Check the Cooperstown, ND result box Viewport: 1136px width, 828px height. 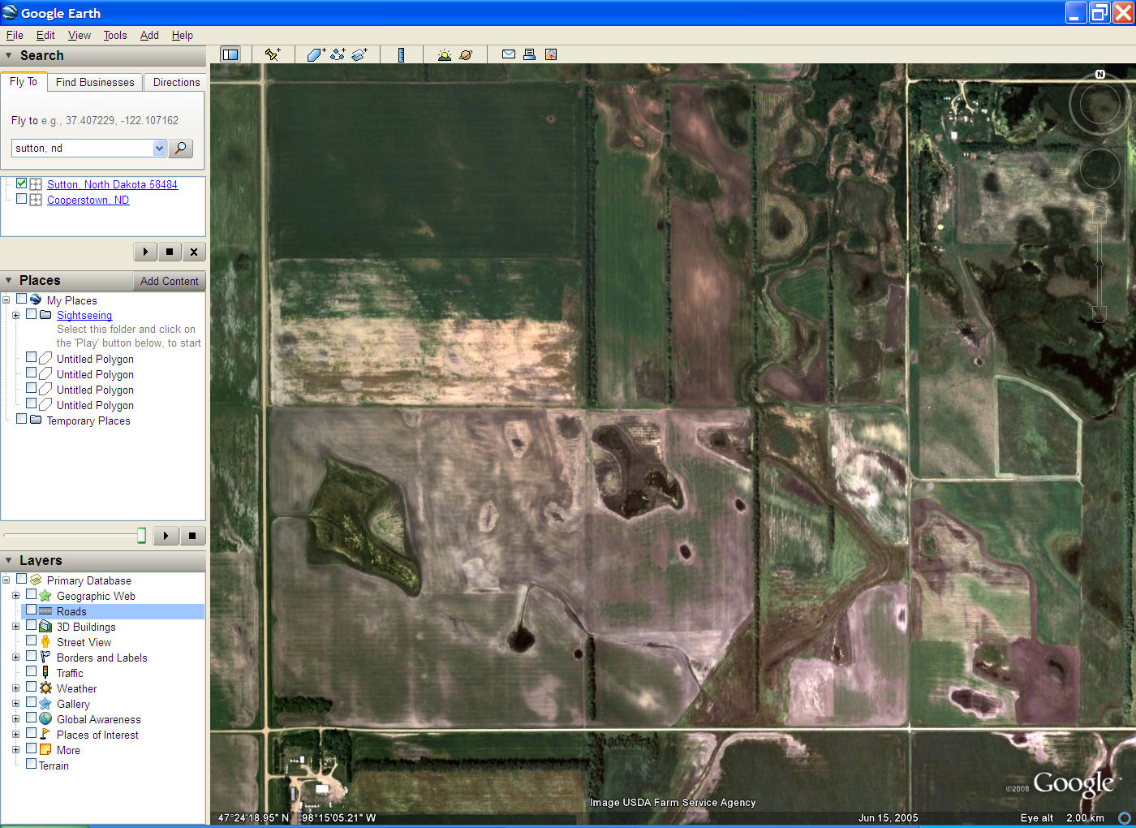point(22,199)
